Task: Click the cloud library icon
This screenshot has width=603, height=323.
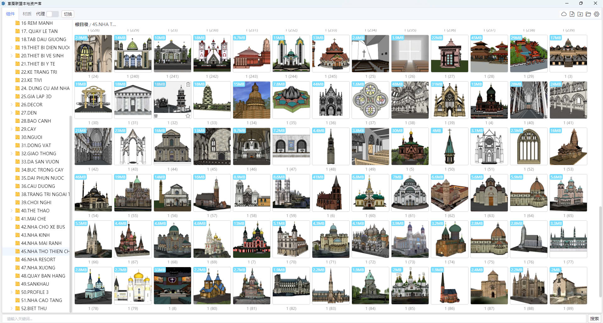Action: (x=564, y=14)
